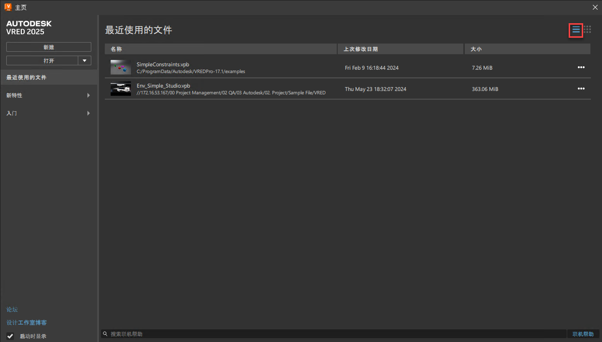
Task: Open the 打开 dropdown arrow
Action: click(85, 60)
